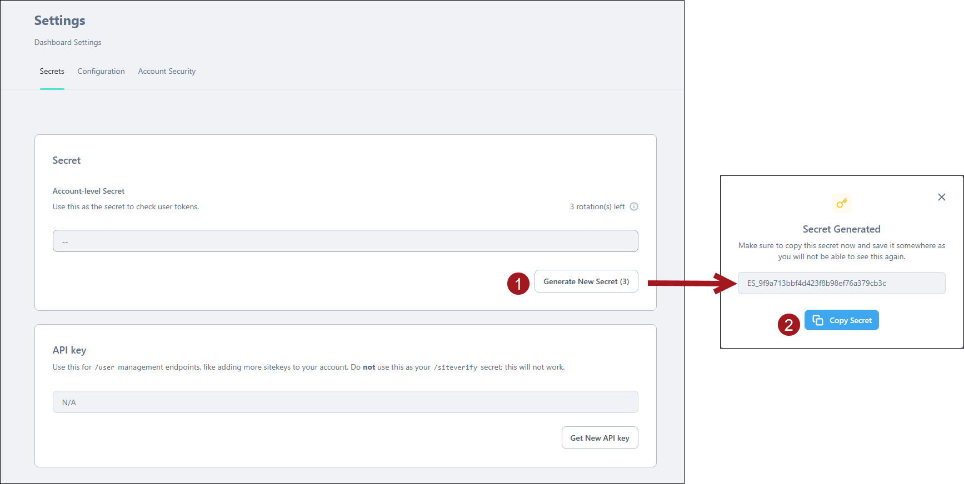Switch to the Secrets tab

pyautogui.click(x=52, y=71)
